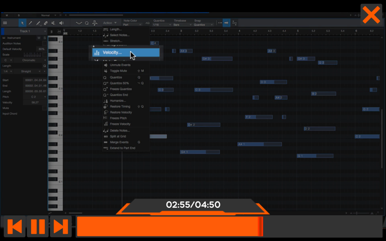Viewport: 386px width, 241px height.
Task: Select the Listen tool speaker icon
Action: (61, 23)
